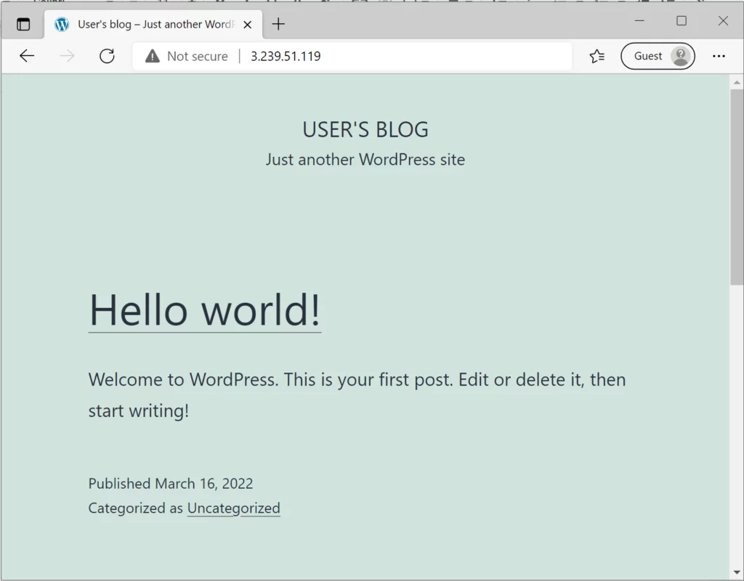The image size is (744, 581).
Task: Refresh the page with reload icon
Action: pyautogui.click(x=108, y=56)
